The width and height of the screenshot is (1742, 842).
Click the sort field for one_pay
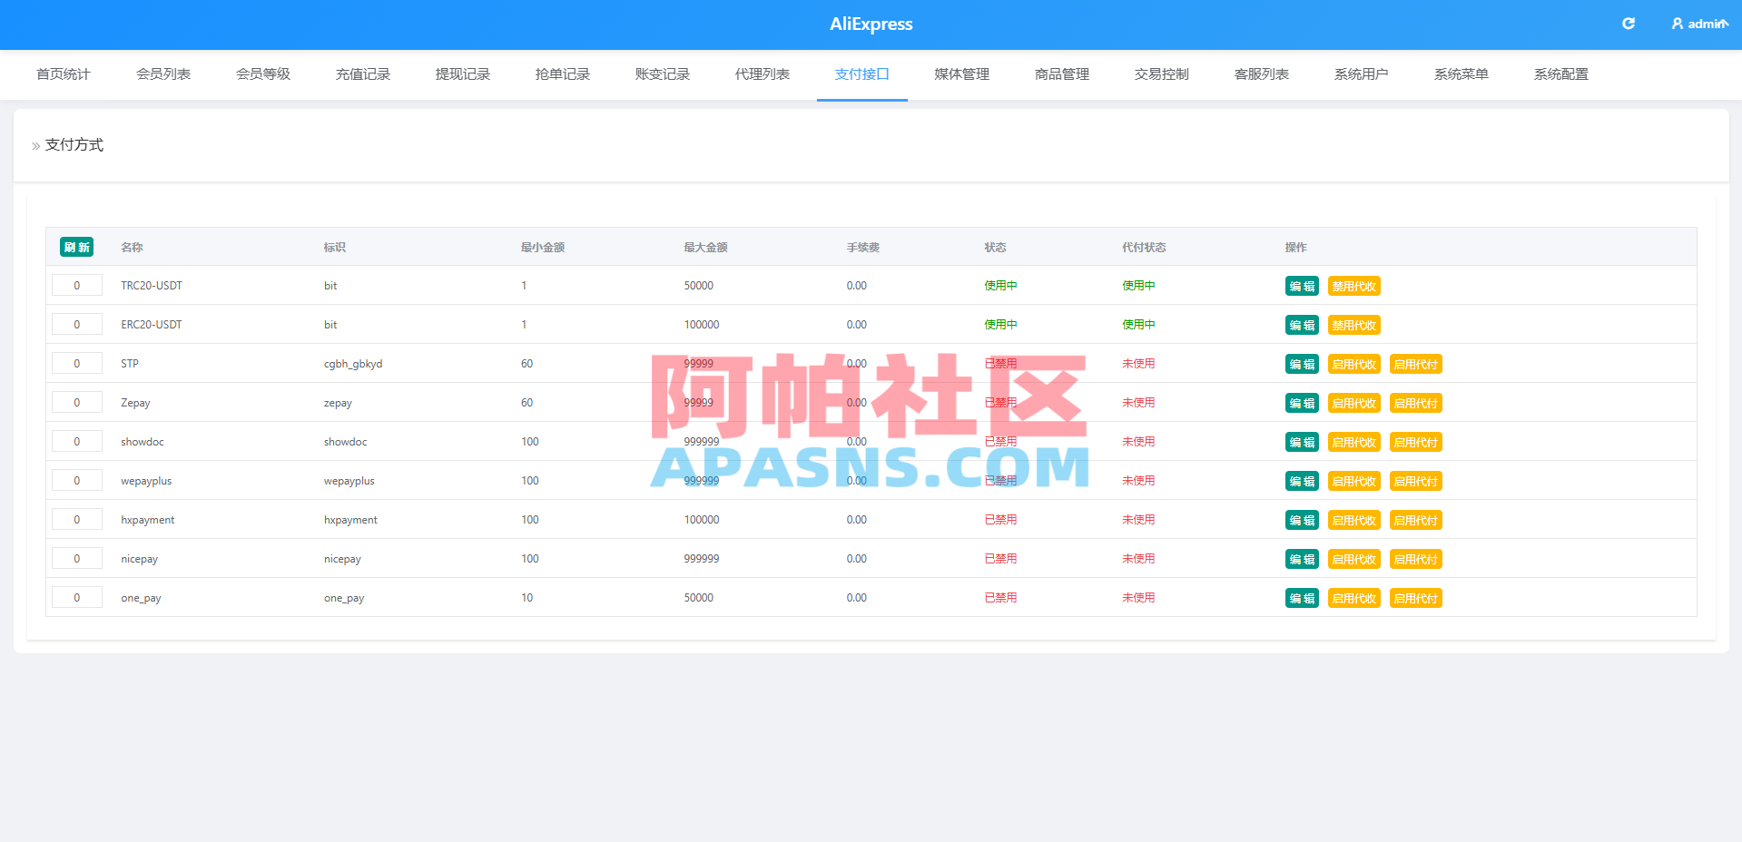click(77, 597)
